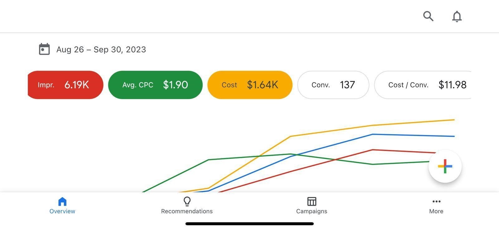Switch to the Recommendations tab
This screenshot has height=230, width=499.
pos(187,205)
